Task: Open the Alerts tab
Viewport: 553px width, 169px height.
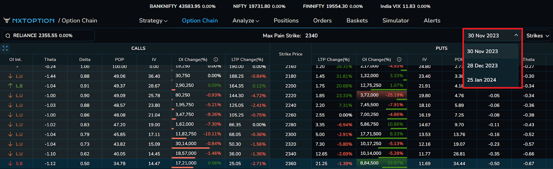Action: coord(432,21)
